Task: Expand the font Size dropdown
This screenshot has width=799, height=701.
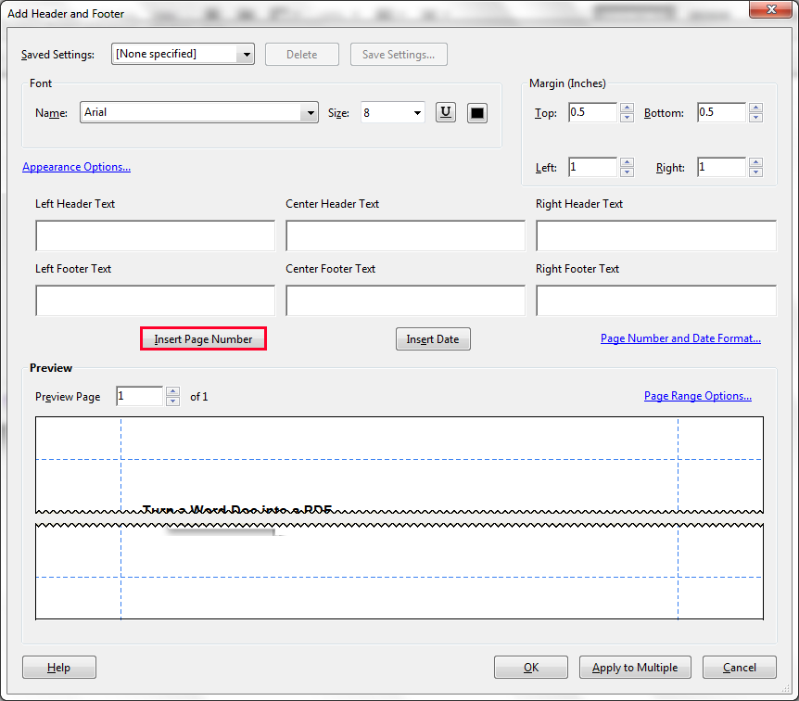Action: point(416,112)
